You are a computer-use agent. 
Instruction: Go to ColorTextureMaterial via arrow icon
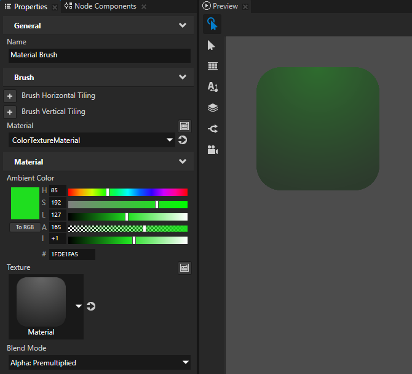pos(183,140)
